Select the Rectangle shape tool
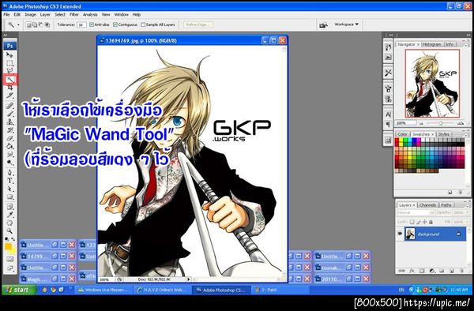Screen dimensions: 474x311 click(9, 197)
